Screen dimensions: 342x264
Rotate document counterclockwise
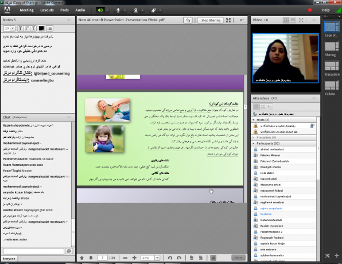(x=170, y=258)
